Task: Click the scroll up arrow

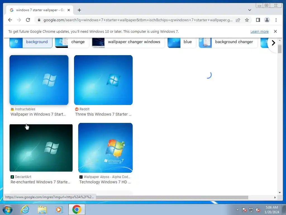Action: pyautogui.click(x=280, y=40)
